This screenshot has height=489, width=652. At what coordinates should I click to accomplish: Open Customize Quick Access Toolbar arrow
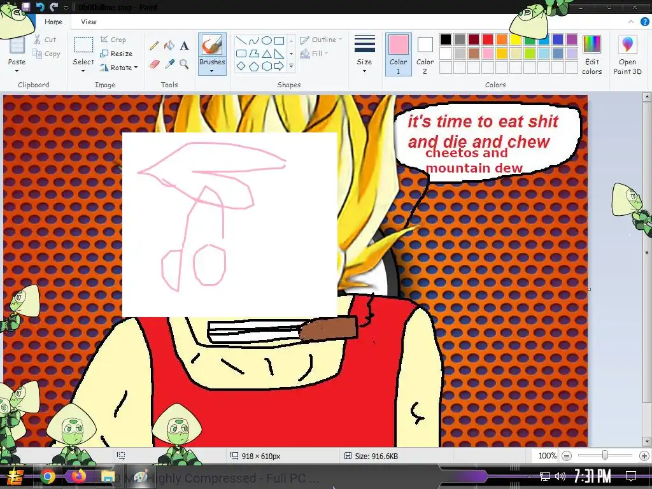(x=66, y=8)
